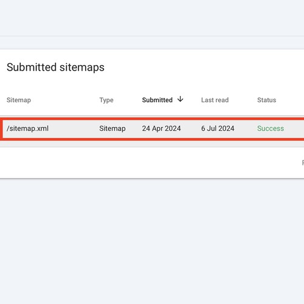
Task: Click the blank panel above the sitemaps card
Action: pyautogui.click(x=152, y=18)
